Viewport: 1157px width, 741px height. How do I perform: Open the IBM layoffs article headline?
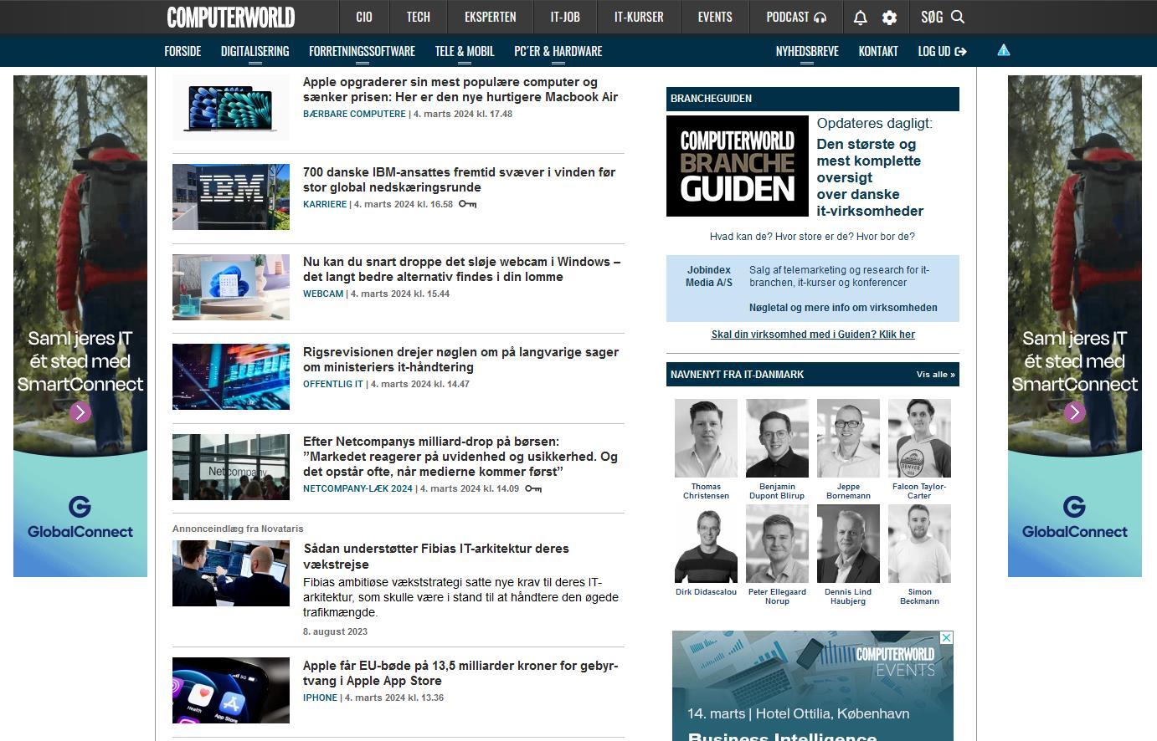(459, 180)
